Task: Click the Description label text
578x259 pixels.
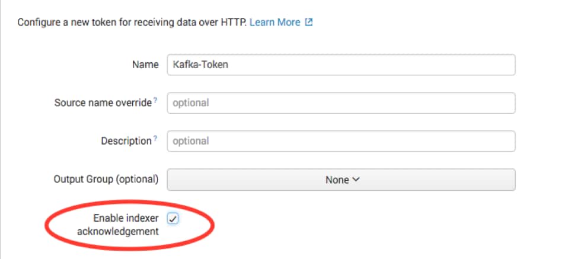Action: tap(126, 141)
